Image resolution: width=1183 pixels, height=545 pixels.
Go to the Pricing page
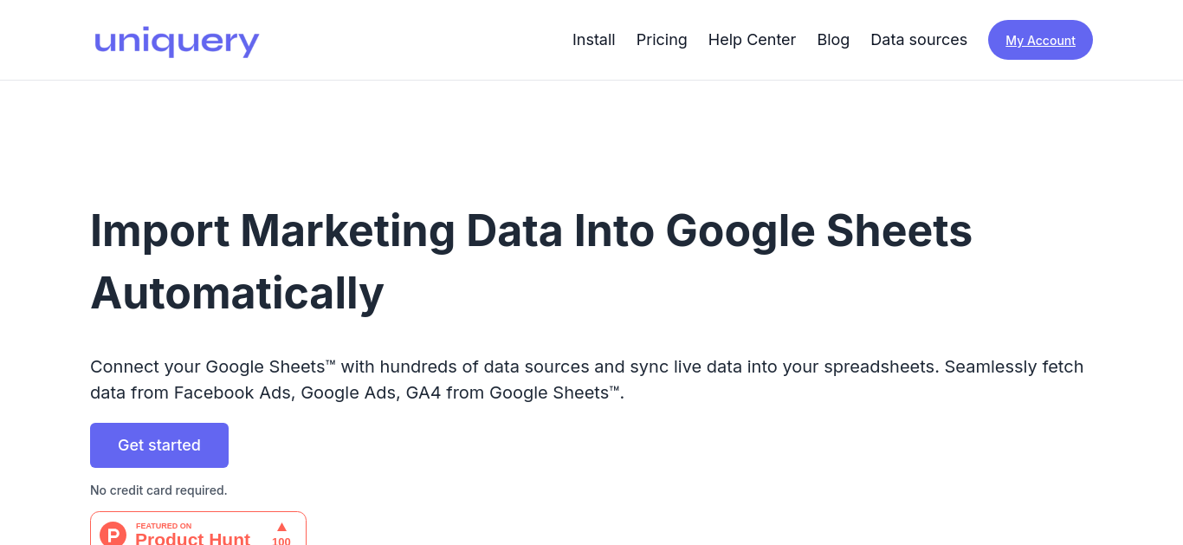[x=662, y=40]
